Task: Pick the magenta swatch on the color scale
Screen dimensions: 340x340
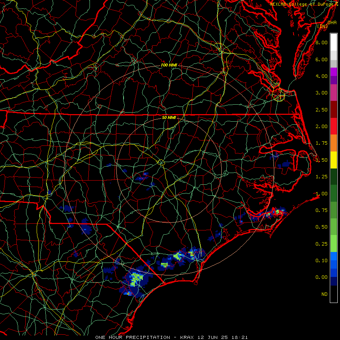Action: tap(334, 72)
